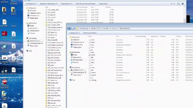Select 187_2458_S Cursor file in back window
Image resolution: width=193 pixels, height=108 pixels.
pyautogui.click(x=53, y=50)
